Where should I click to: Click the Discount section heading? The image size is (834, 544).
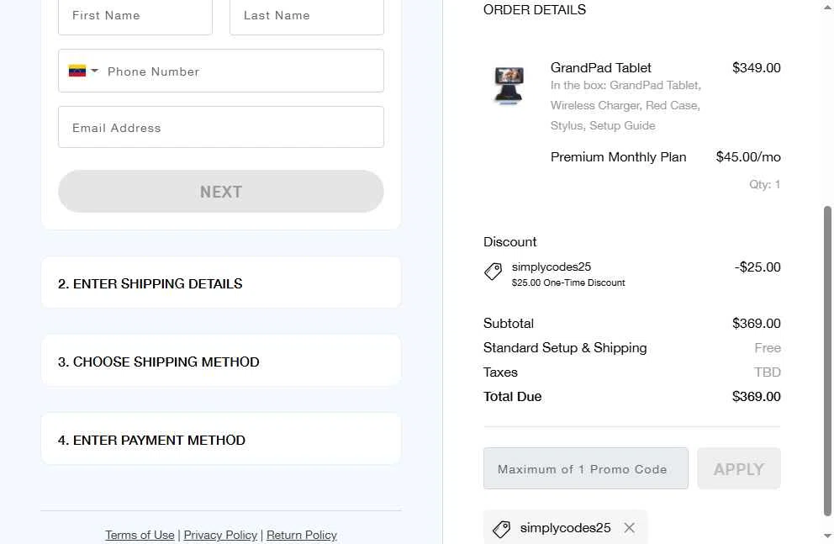pyautogui.click(x=509, y=242)
